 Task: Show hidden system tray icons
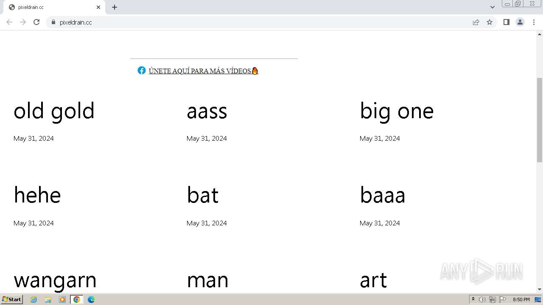pos(473,299)
